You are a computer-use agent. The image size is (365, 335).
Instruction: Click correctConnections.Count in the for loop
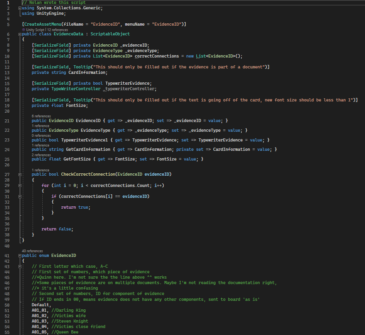[120, 185]
